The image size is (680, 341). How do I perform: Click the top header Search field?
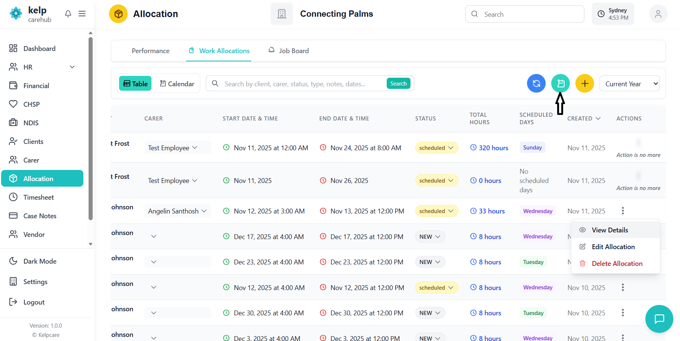pos(525,14)
